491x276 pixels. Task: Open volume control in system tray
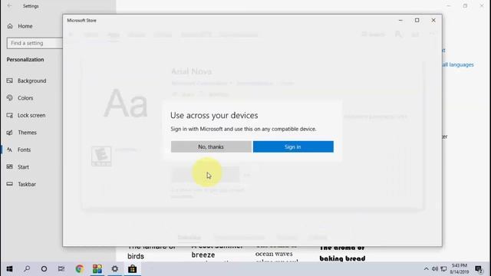point(435,269)
